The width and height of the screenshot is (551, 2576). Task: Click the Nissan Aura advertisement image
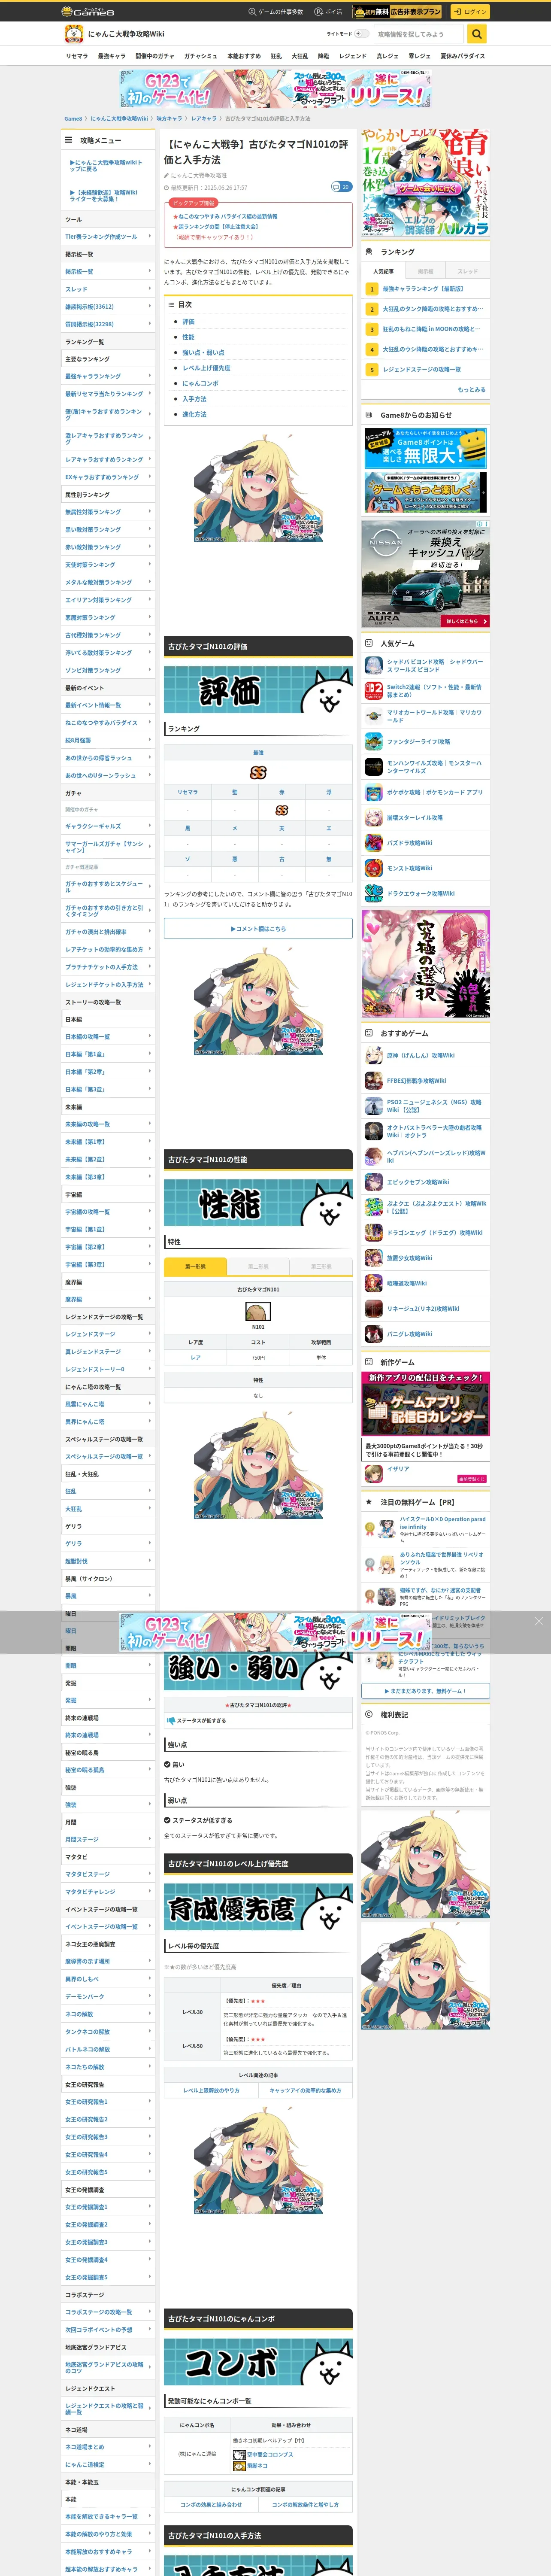tap(426, 573)
